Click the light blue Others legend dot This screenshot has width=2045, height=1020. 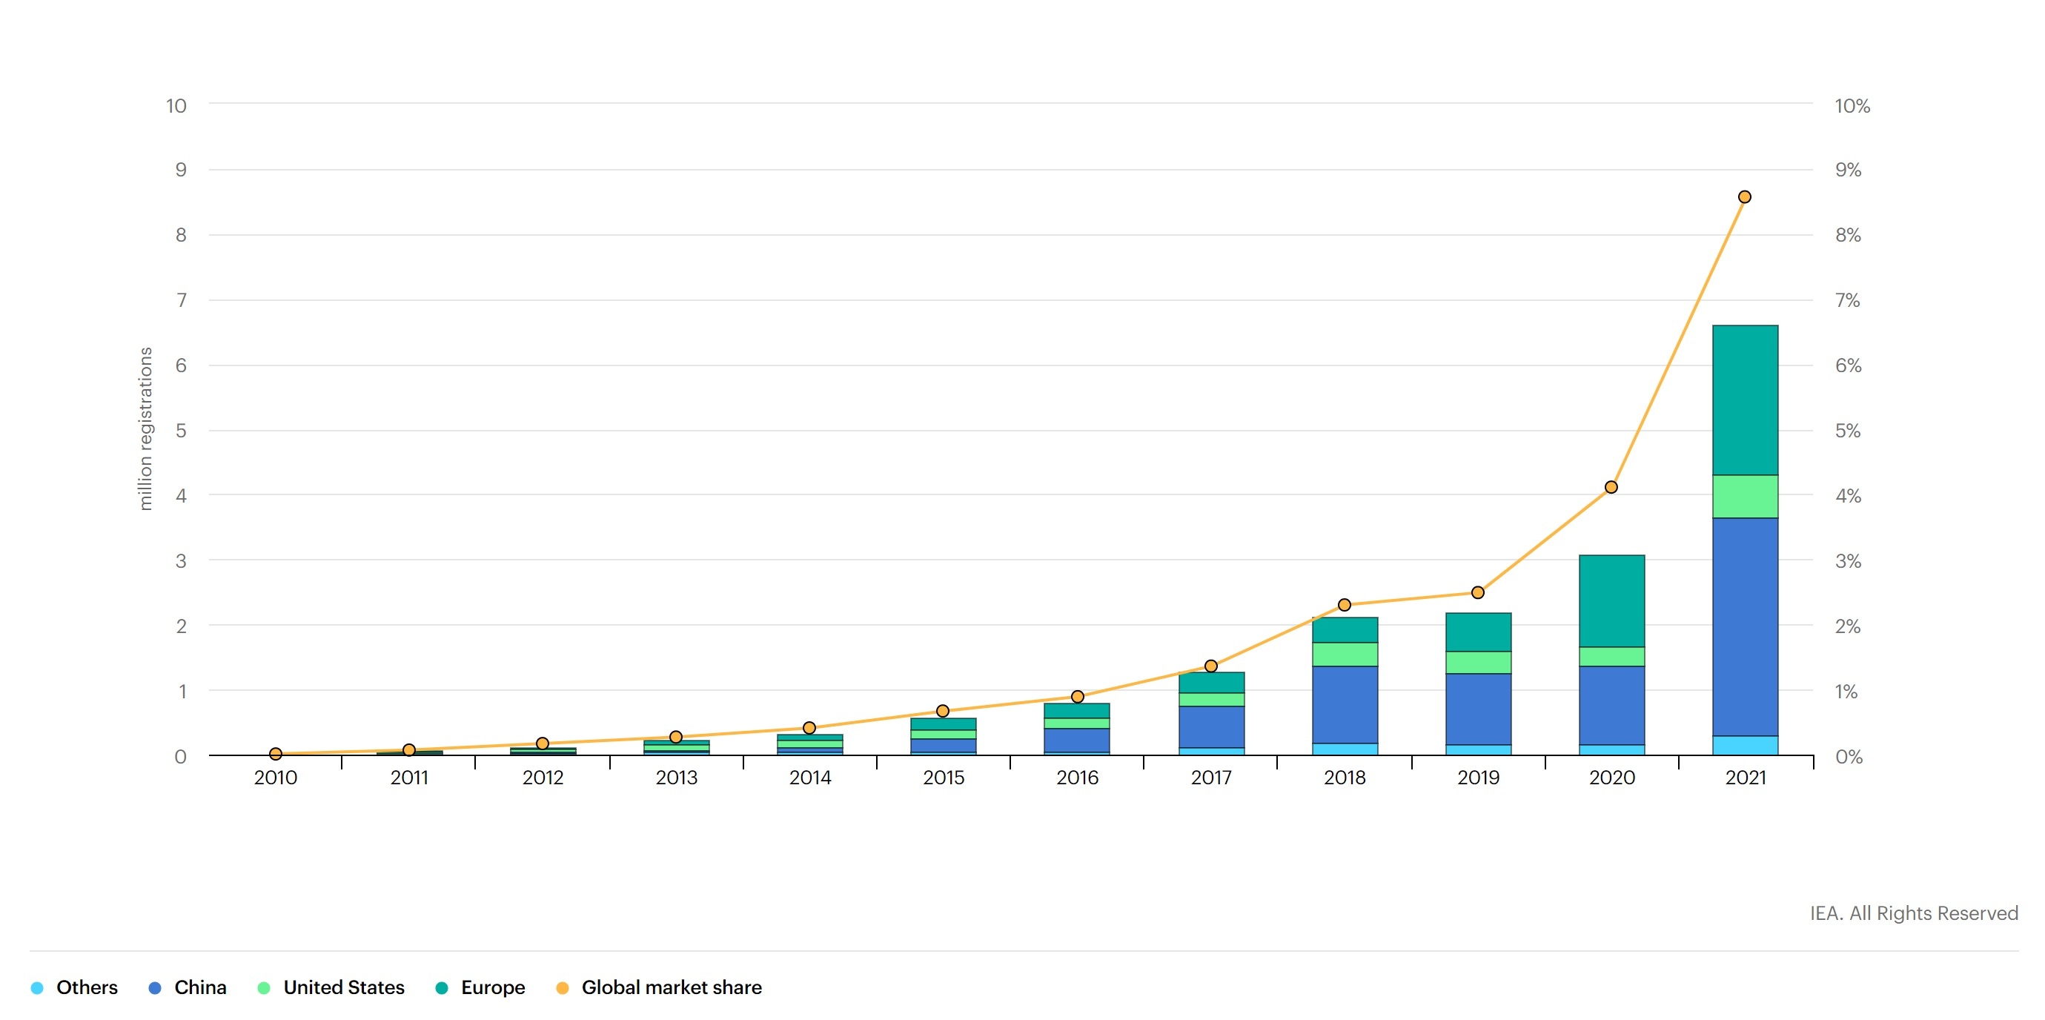(x=36, y=987)
